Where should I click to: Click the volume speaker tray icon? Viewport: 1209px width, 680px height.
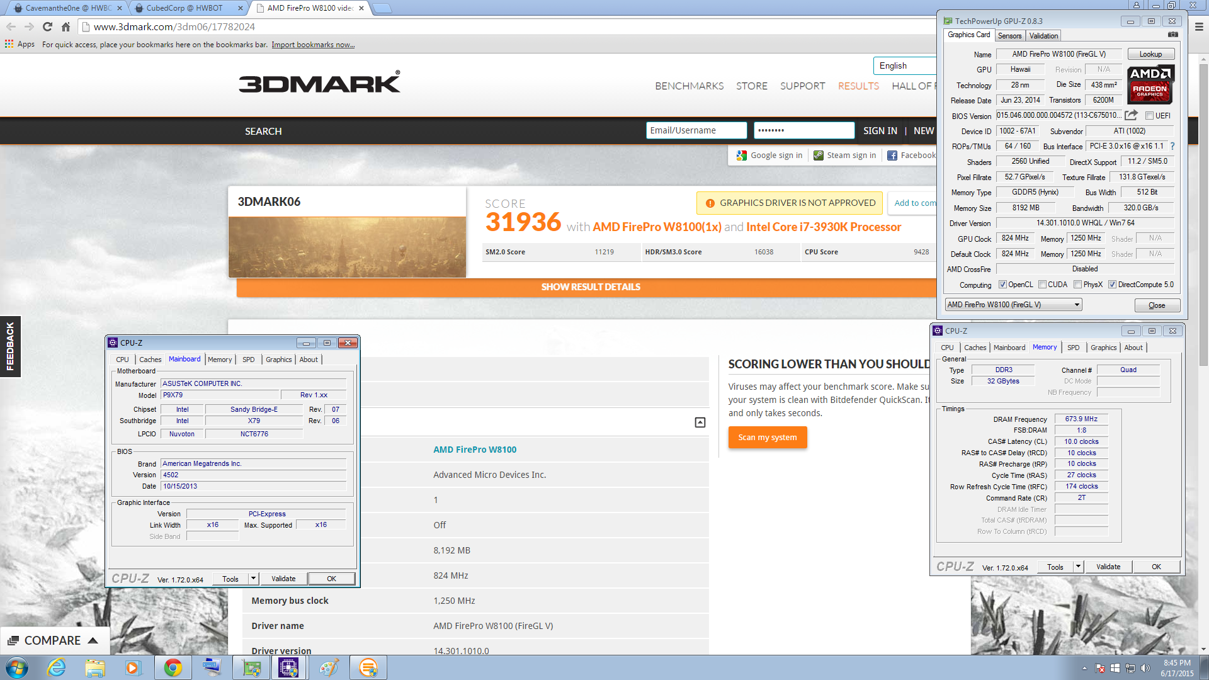pos(1145,668)
